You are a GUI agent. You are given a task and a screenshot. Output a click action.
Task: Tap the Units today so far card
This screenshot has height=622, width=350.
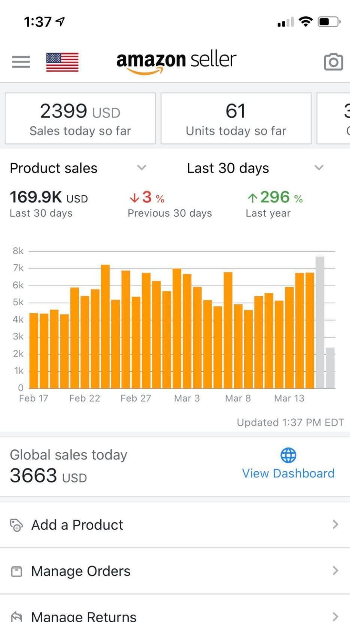point(236,119)
